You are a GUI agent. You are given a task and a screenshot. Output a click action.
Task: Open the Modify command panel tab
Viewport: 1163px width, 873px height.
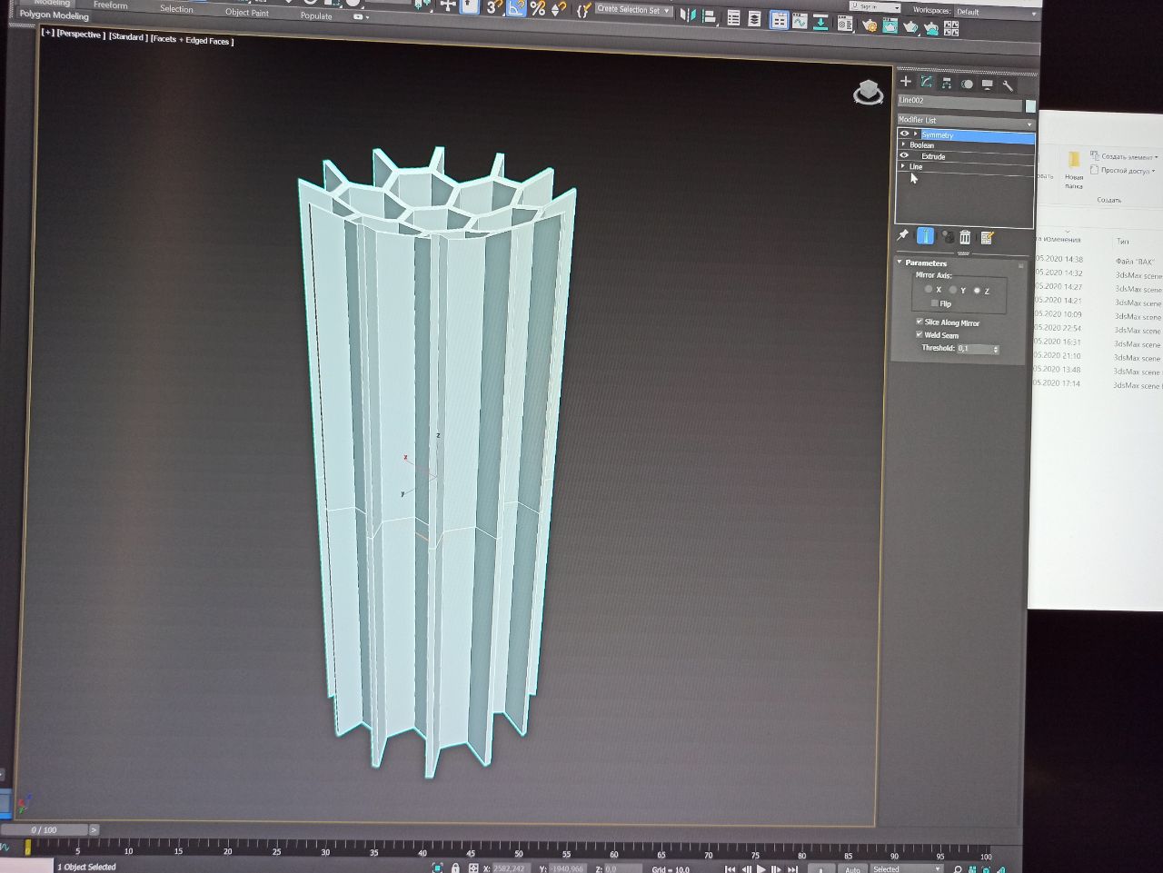tap(926, 82)
